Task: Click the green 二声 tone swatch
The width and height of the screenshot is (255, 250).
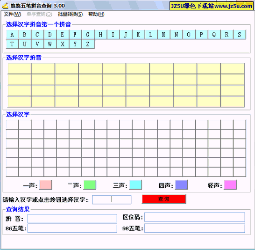Action: click(x=90, y=185)
